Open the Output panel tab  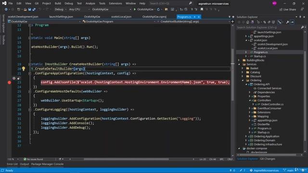(x=25, y=164)
